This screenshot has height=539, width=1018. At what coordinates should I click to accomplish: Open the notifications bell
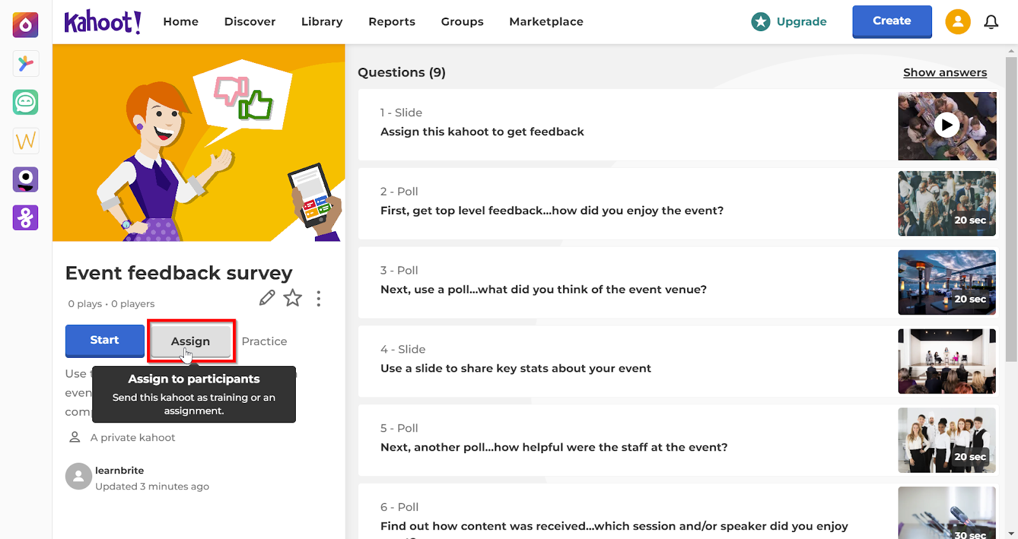click(991, 22)
